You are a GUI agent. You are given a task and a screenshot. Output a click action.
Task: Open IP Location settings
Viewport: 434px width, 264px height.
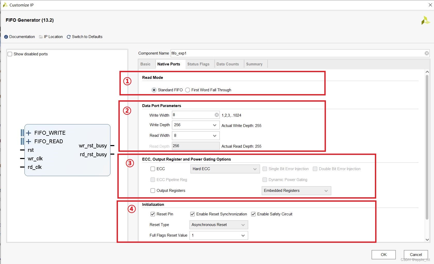(x=53, y=37)
